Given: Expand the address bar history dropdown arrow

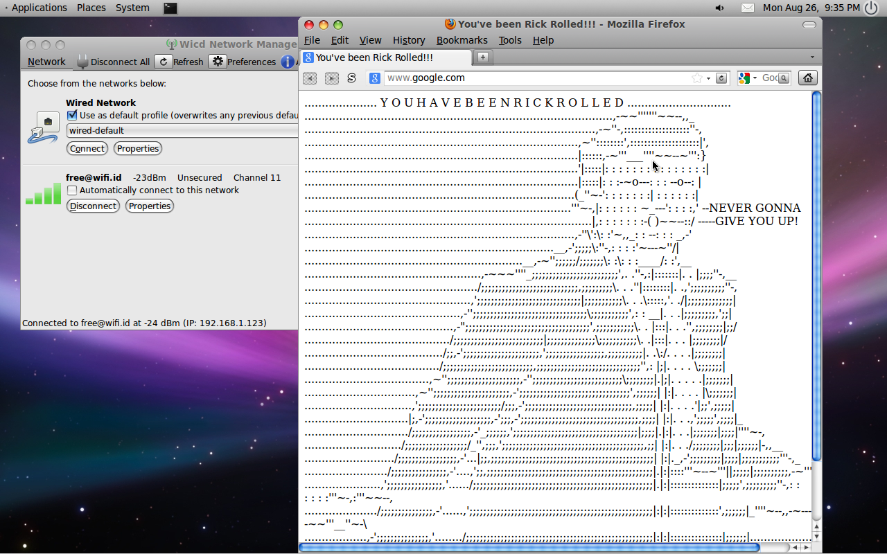Looking at the screenshot, I should (708, 78).
